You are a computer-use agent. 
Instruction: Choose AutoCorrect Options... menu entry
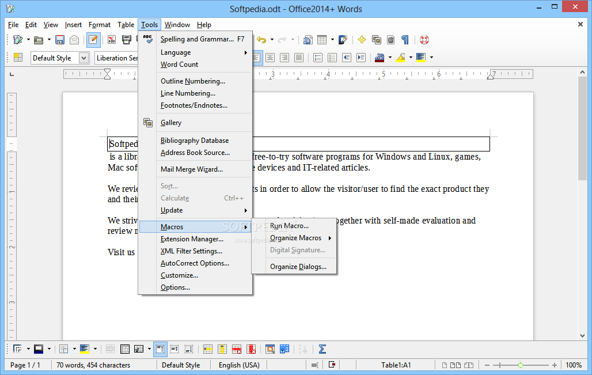coord(196,263)
